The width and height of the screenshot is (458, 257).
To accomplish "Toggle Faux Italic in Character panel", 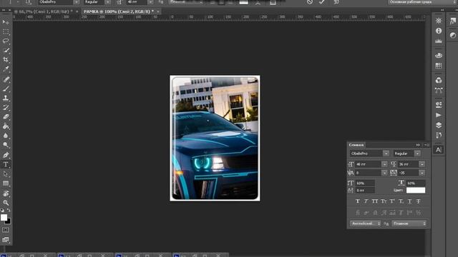I will [366, 201].
